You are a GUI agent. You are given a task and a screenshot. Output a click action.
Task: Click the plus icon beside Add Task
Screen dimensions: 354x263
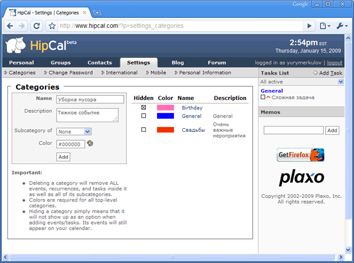click(316, 73)
